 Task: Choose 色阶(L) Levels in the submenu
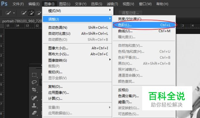click(144, 25)
